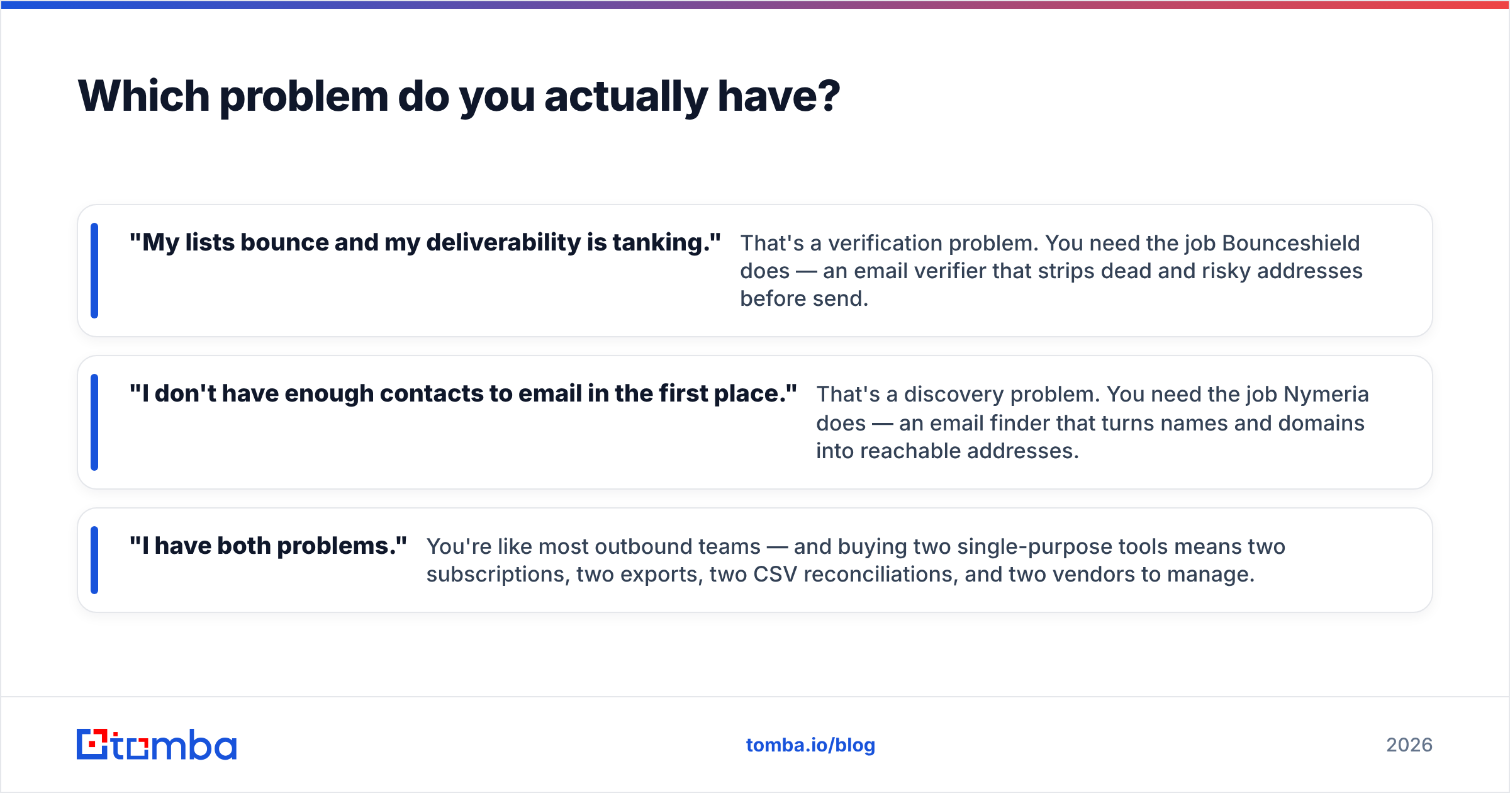Click the verification problem Bounceshield description
The height and width of the screenshot is (793, 1510).
pyautogui.click(x=1051, y=271)
